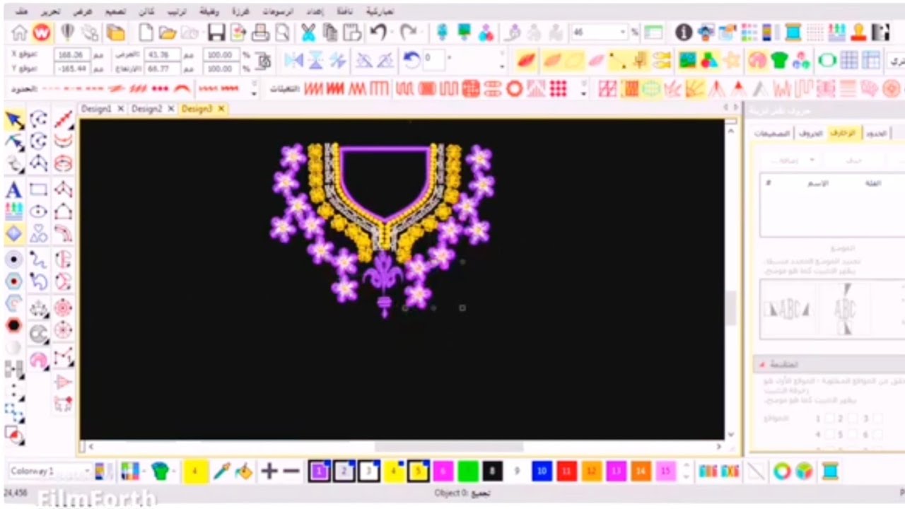Image resolution: width=905 pixels, height=509 pixels.
Task: Switch to the Design2 tab
Action: (x=146, y=109)
